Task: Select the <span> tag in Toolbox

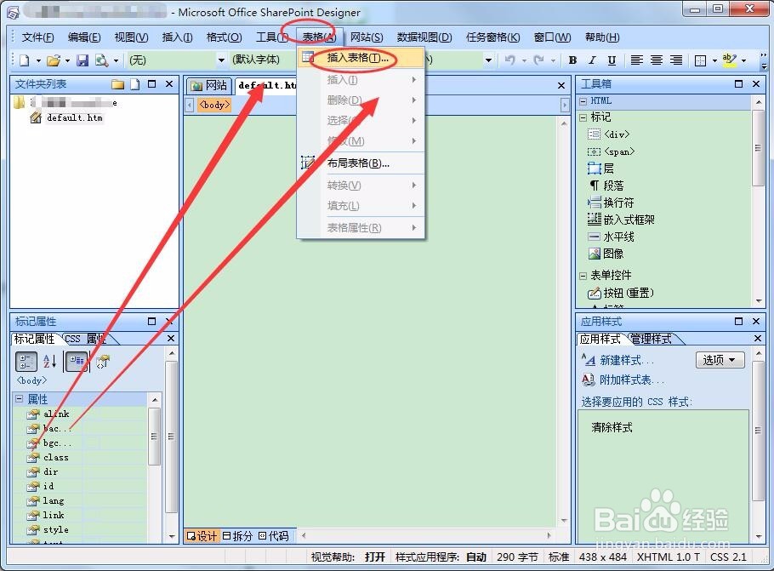Action: [611, 151]
